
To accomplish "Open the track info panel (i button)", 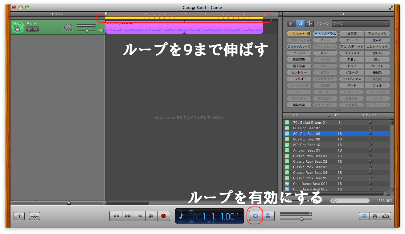I will (x=375, y=216).
